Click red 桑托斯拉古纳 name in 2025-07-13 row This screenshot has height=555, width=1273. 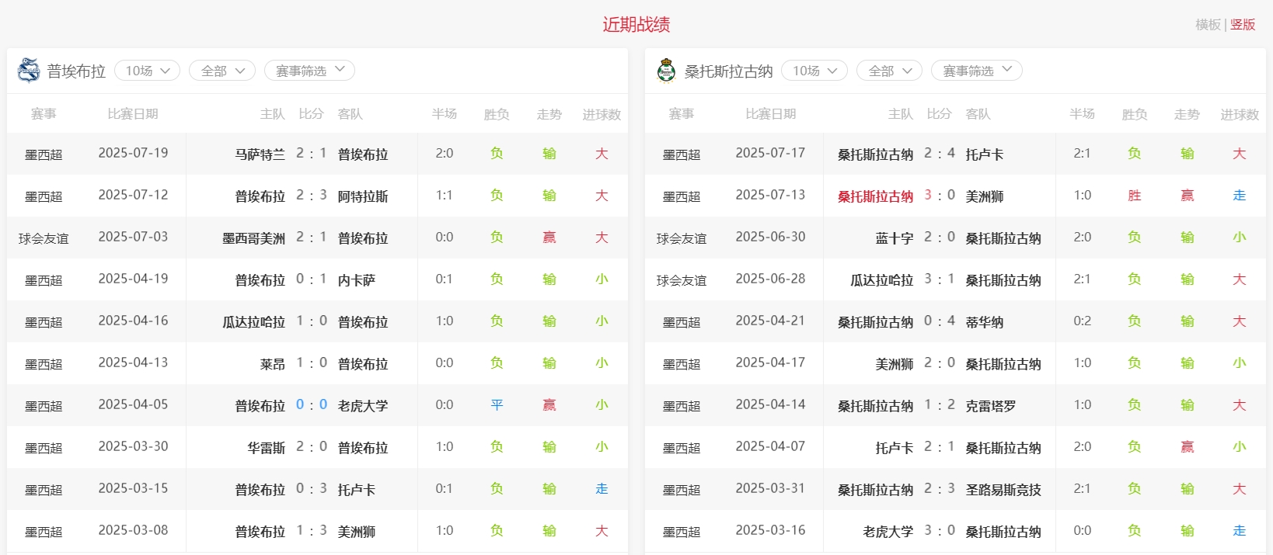coord(875,196)
